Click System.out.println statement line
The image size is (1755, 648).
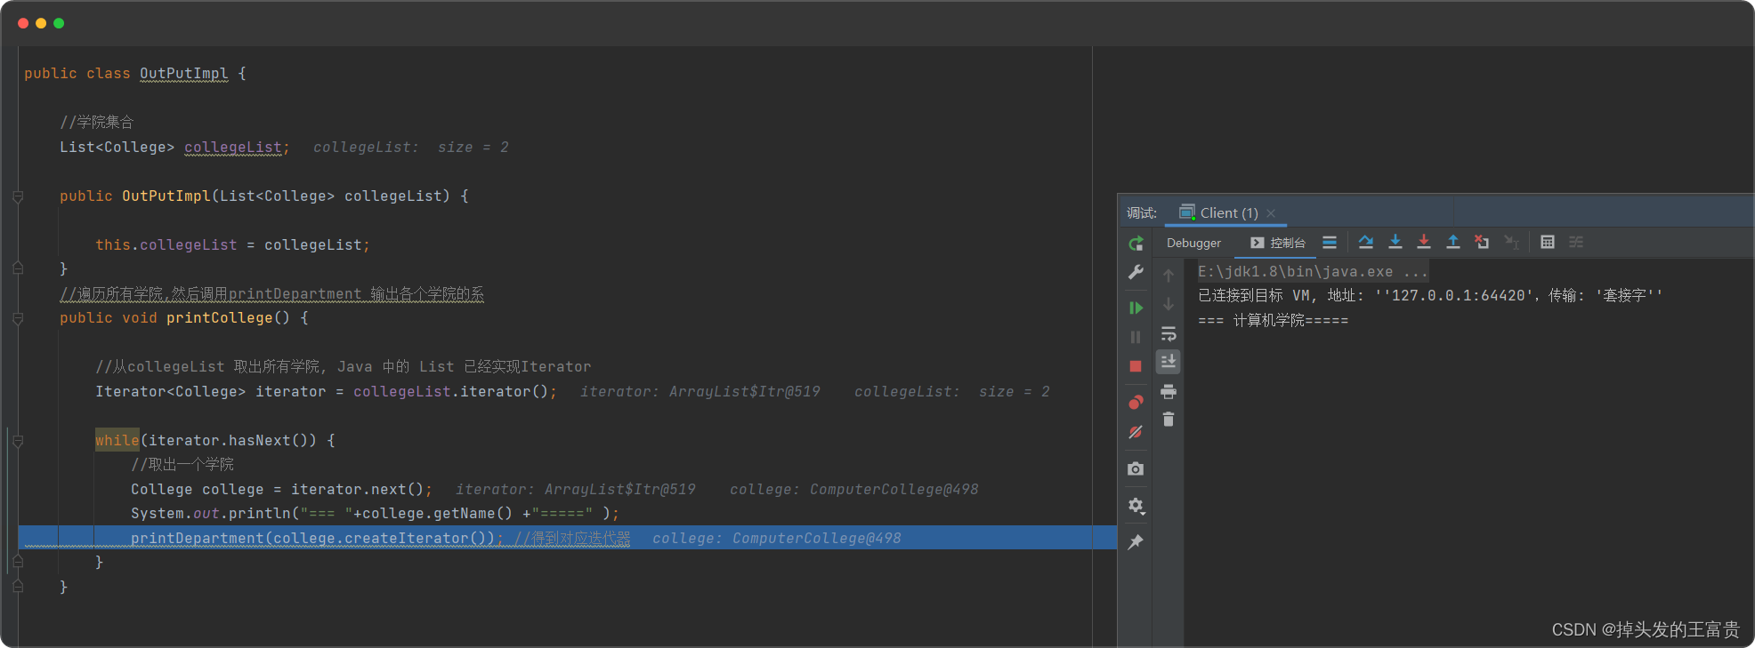tap(375, 514)
